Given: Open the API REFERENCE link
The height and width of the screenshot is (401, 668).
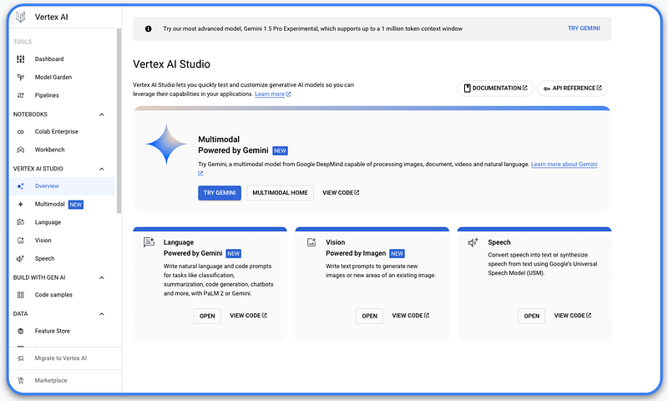Looking at the screenshot, I should click(572, 89).
